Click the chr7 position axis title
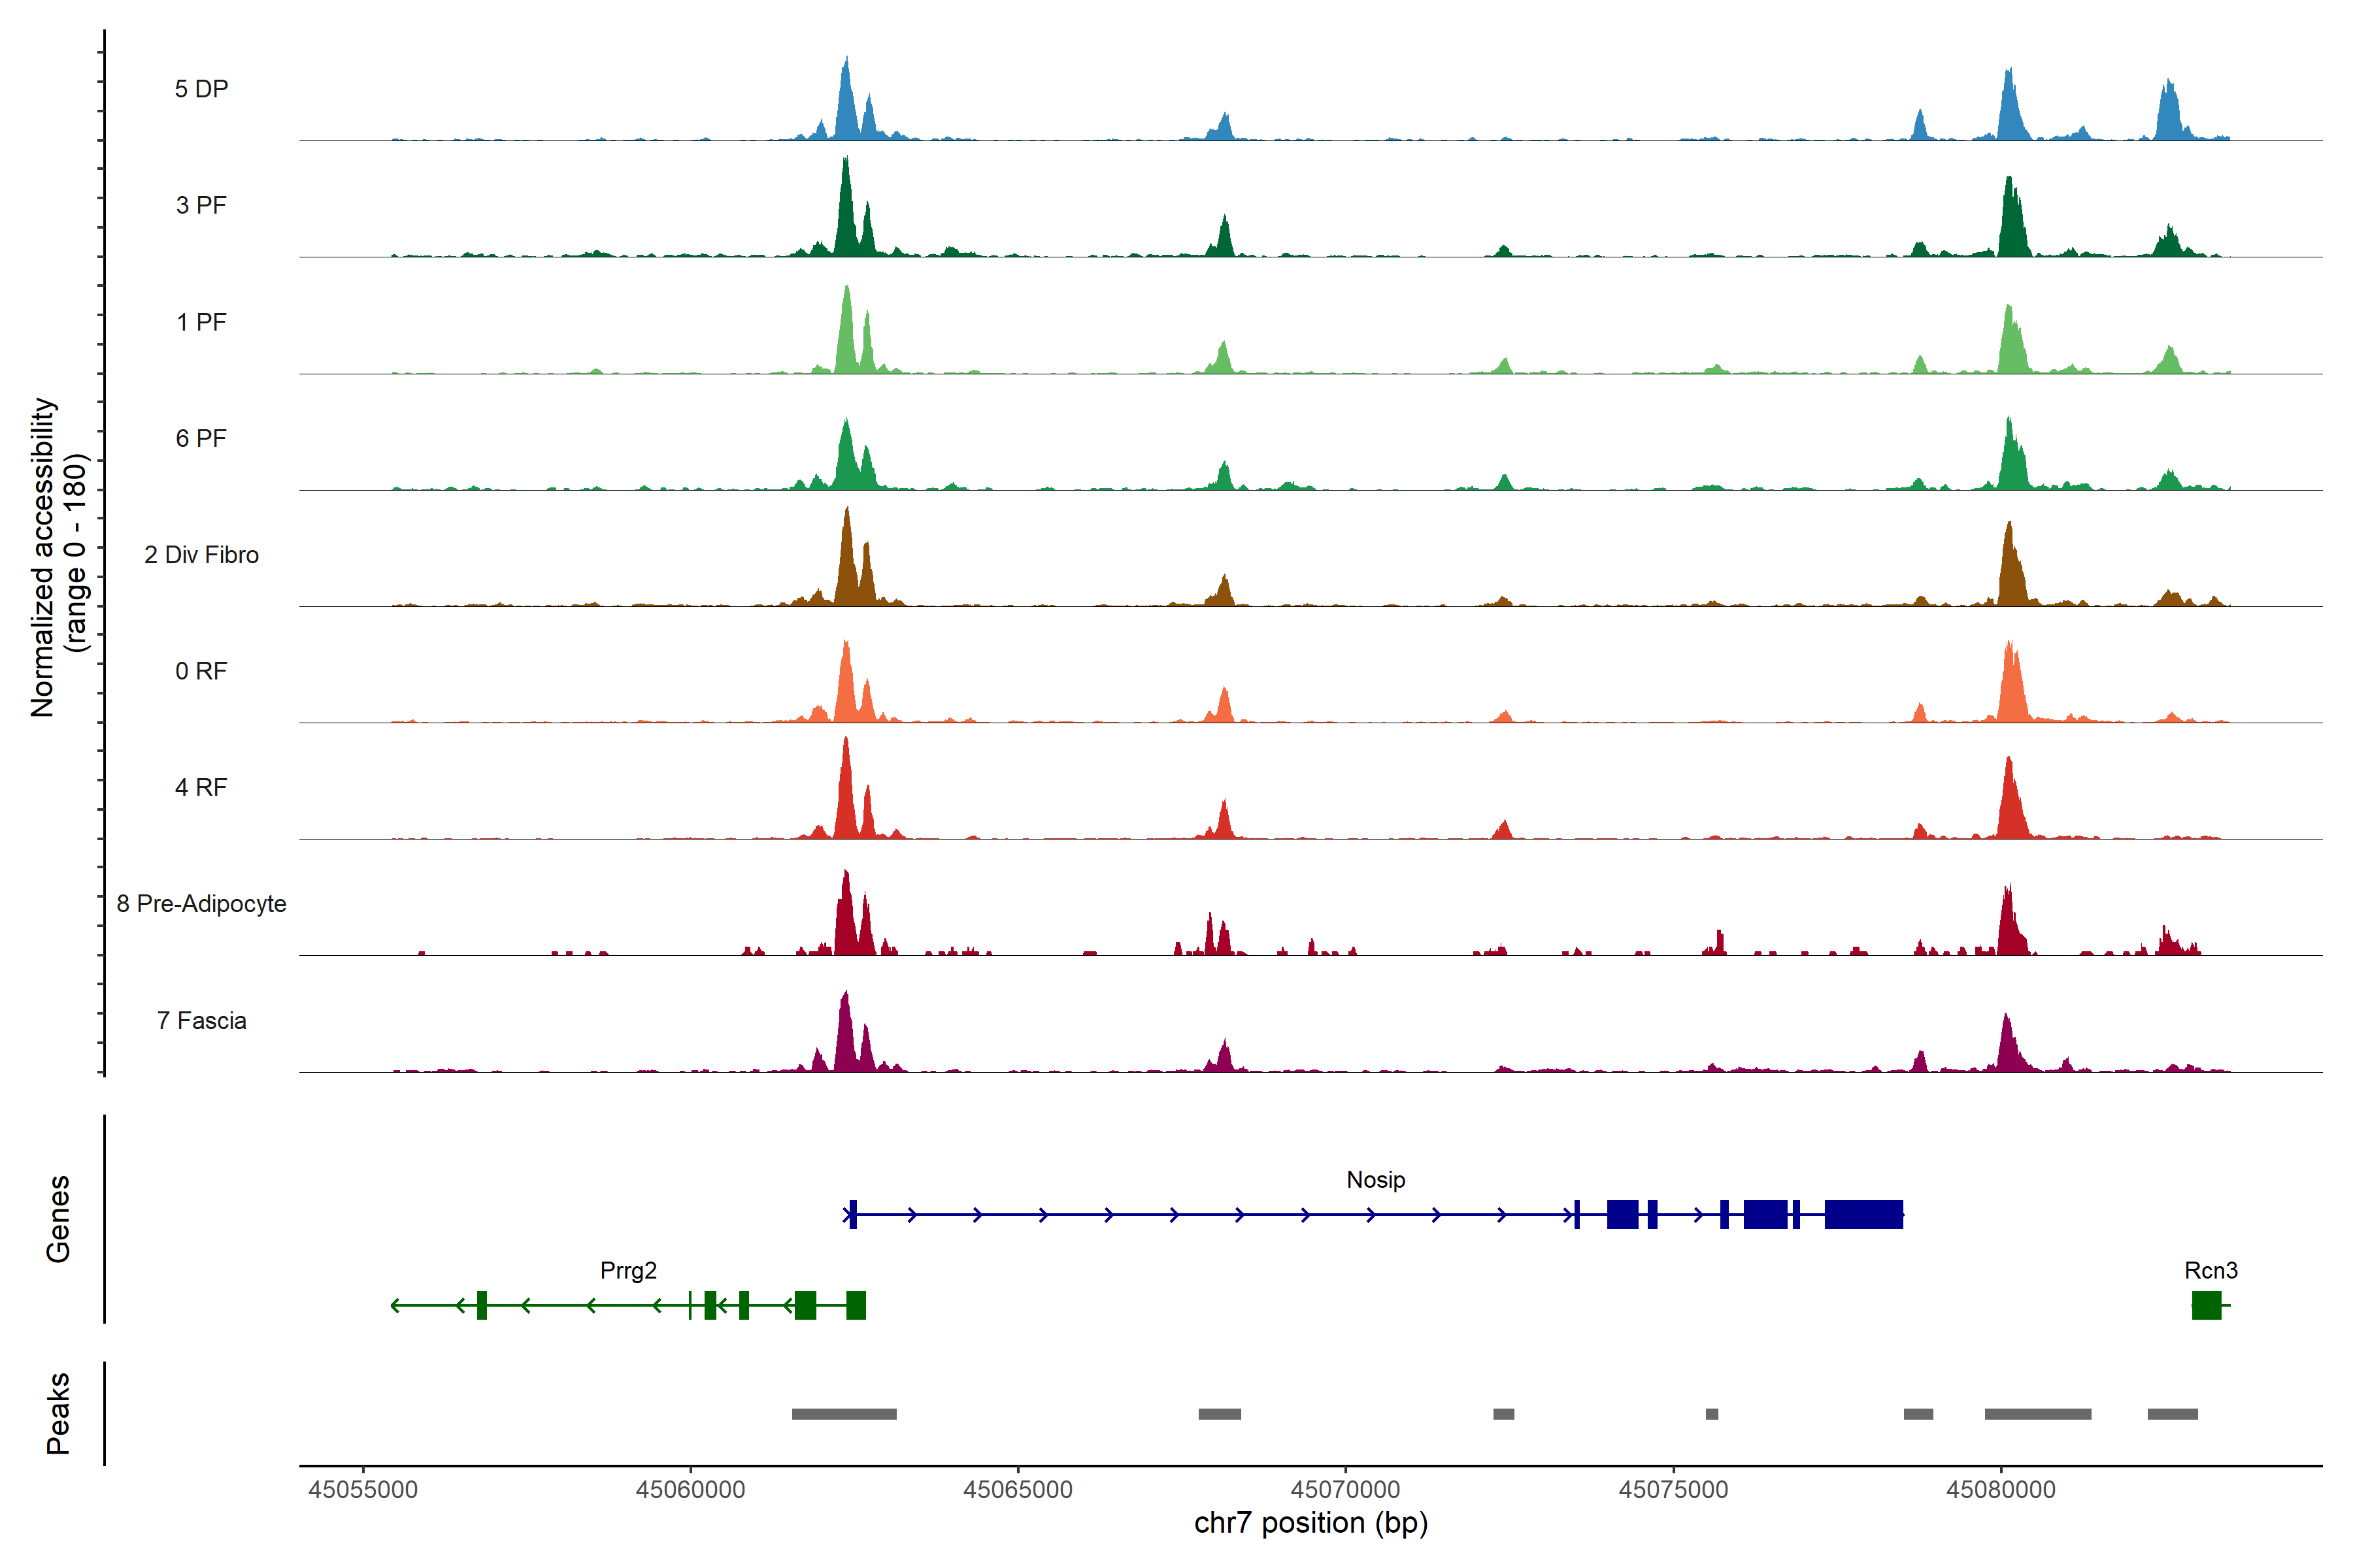 [1310, 1524]
